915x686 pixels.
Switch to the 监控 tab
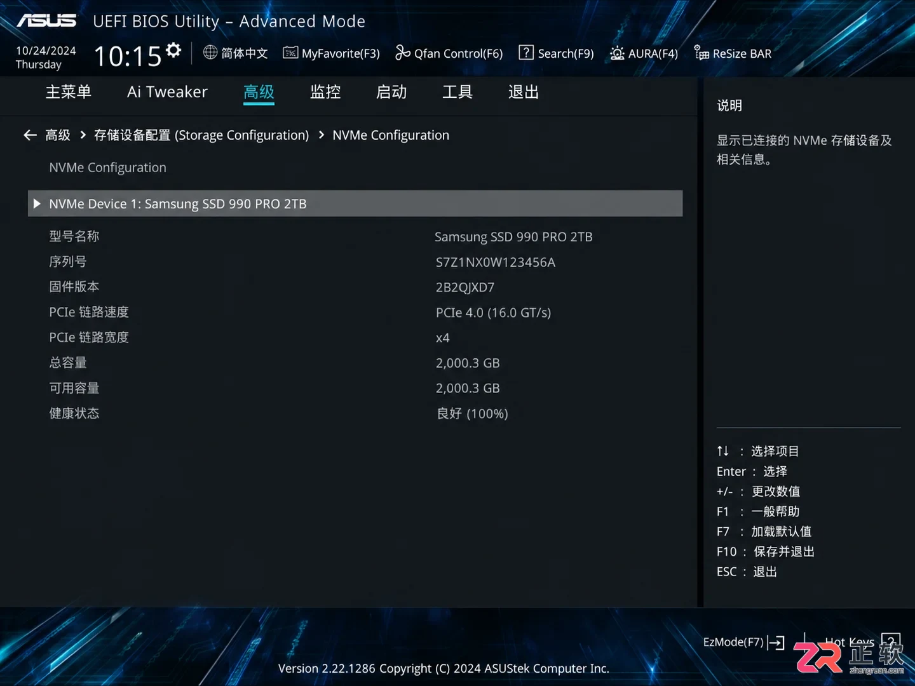tap(325, 92)
